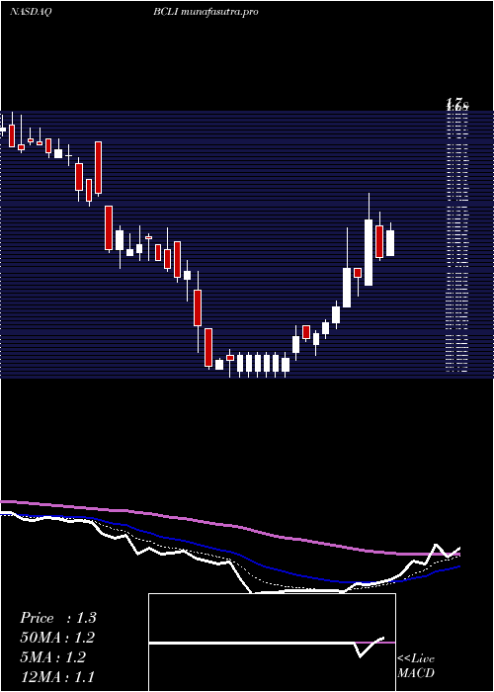
Task: Click the NASDAQ exchange label
Action: click(31, 12)
